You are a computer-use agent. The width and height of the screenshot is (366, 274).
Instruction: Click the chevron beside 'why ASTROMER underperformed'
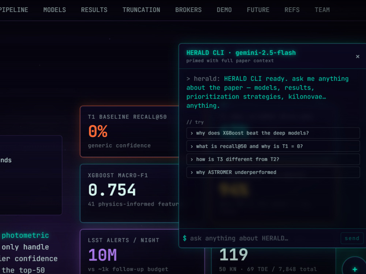click(x=192, y=172)
